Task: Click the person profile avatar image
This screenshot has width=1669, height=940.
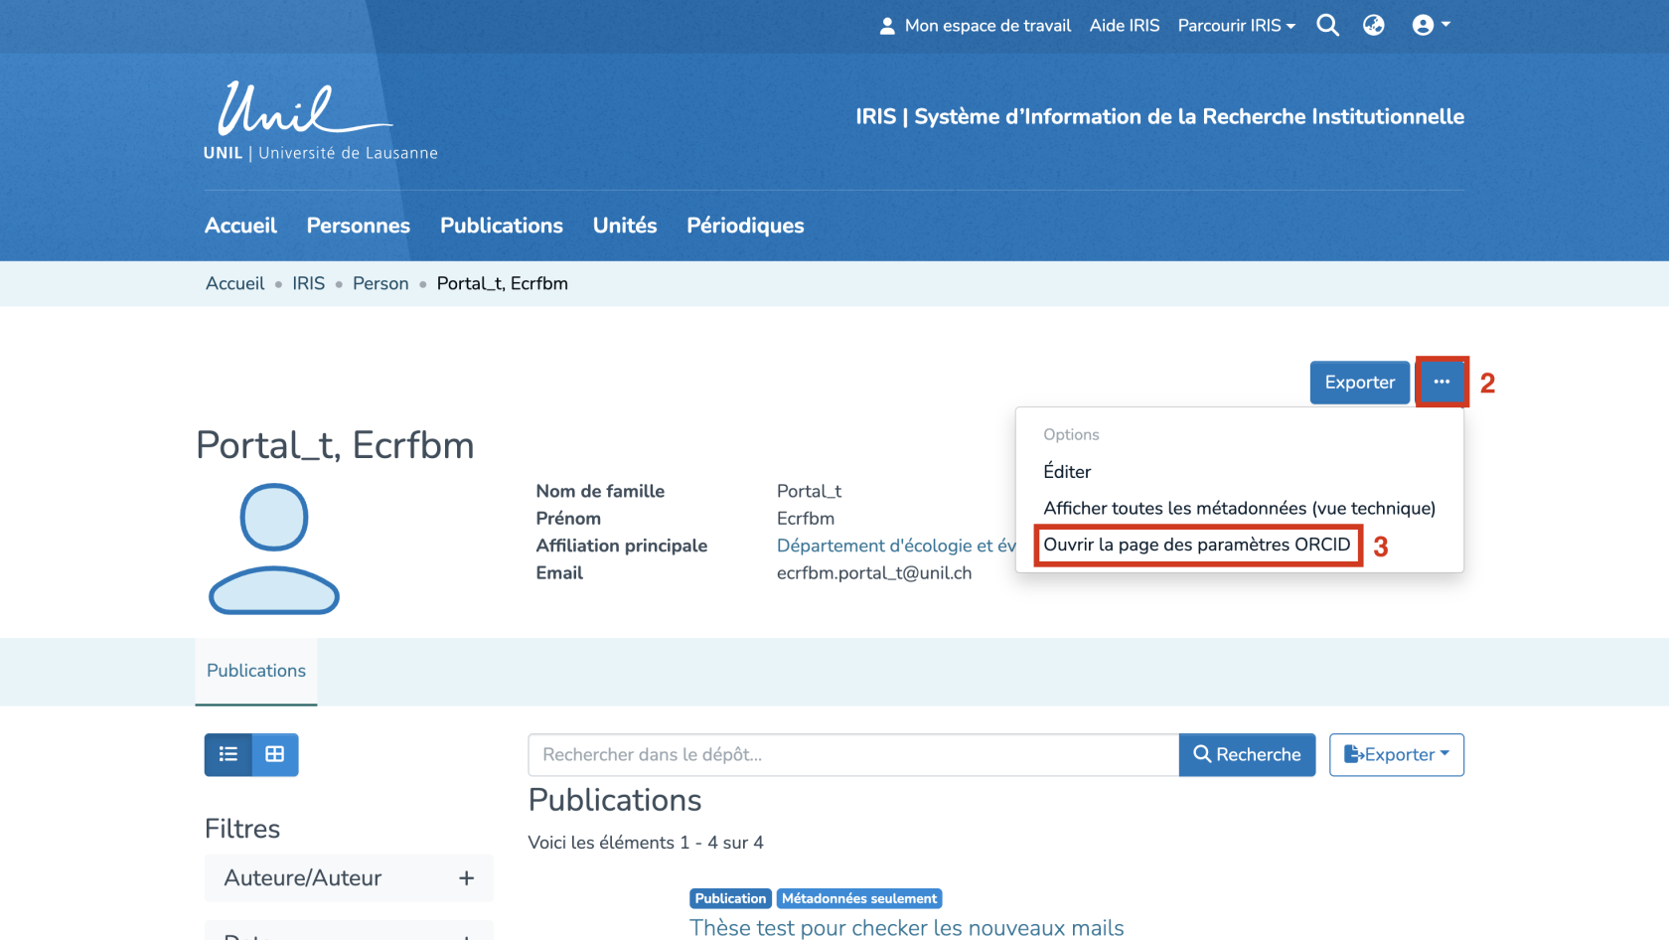Action: (274, 548)
